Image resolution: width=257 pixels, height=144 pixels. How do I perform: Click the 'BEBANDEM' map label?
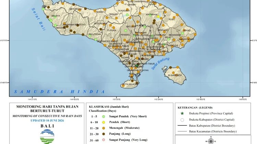tap(174, 35)
